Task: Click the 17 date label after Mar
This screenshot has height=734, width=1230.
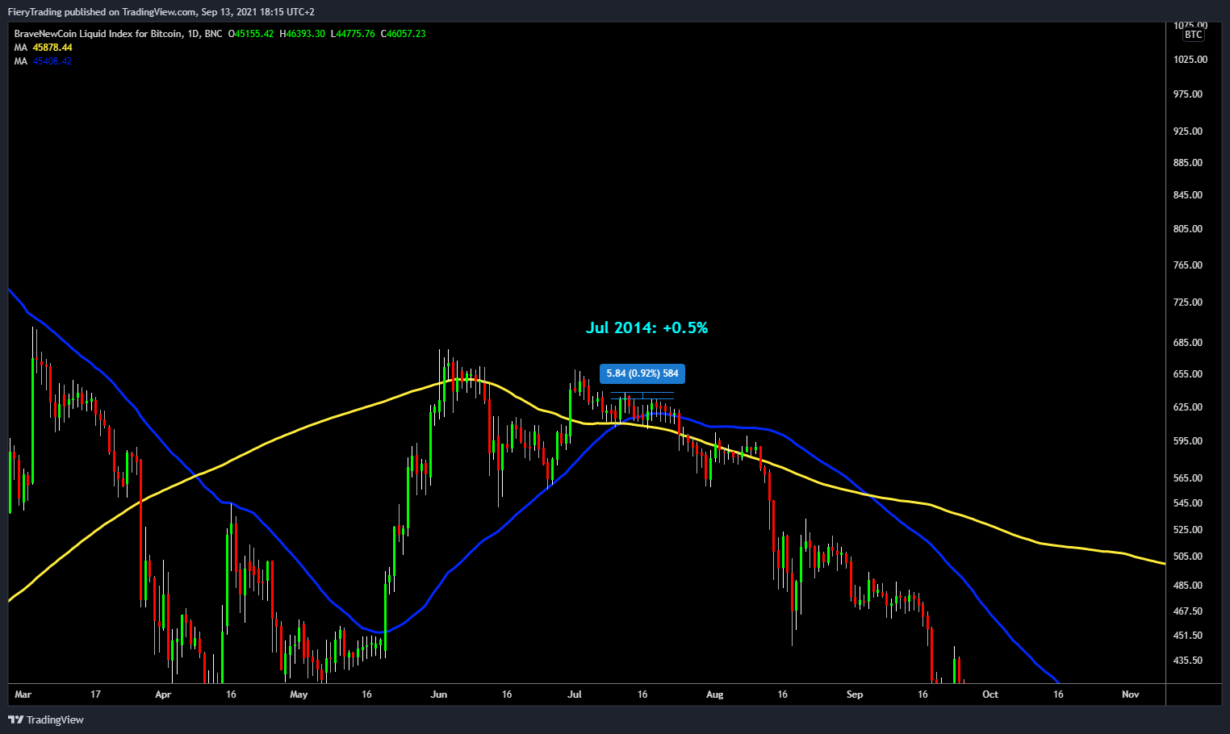Action: pyautogui.click(x=95, y=694)
